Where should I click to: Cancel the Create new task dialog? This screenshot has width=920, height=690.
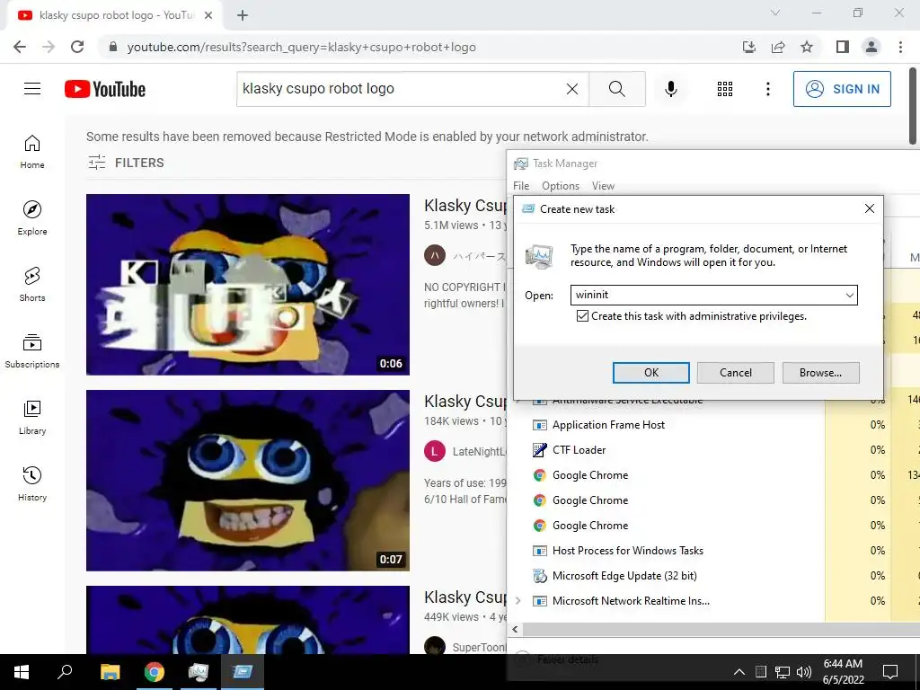[x=735, y=373]
